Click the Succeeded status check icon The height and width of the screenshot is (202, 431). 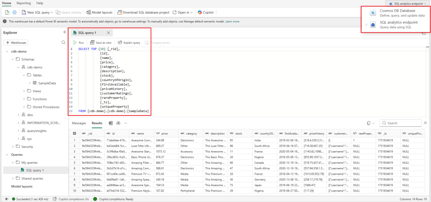point(13,199)
